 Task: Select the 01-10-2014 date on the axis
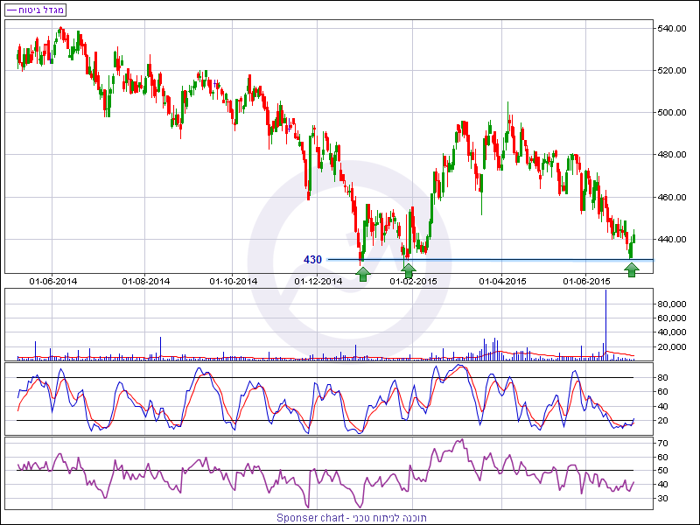pos(234,281)
